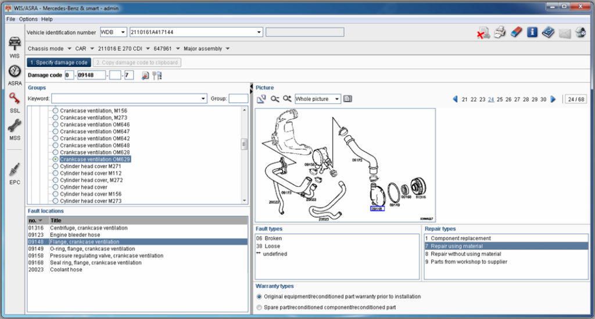Select Crankcase ventilation OM642 radio
Image resolution: width=595 pixels, height=319 pixels.
pos(55,138)
